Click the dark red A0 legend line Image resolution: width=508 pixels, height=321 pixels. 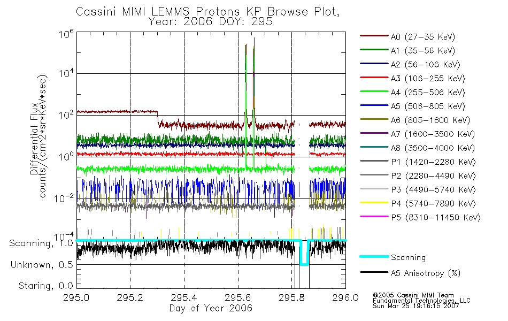pyautogui.click(x=374, y=36)
